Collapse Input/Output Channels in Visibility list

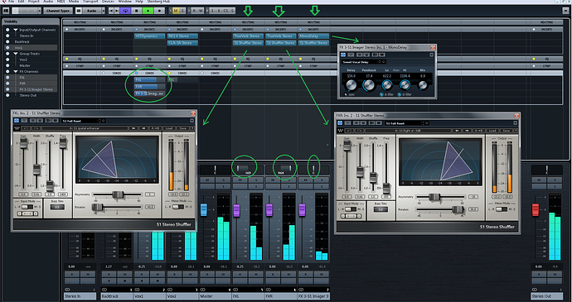pyautogui.click(x=16, y=30)
